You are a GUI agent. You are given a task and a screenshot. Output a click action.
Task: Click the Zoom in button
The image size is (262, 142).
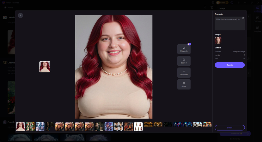tap(184, 61)
